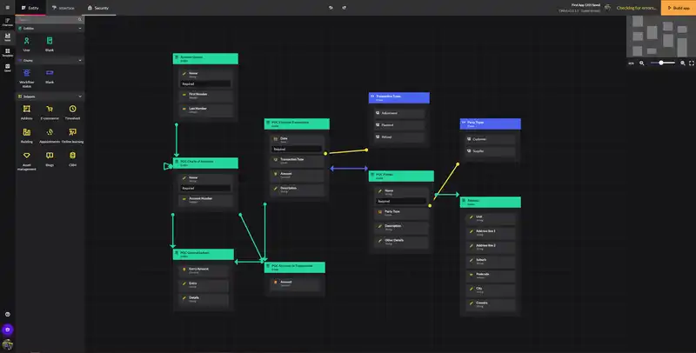The width and height of the screenshot is (696, 353).
Task: Open Overview in the left sidebar
Action: (7, 22)
